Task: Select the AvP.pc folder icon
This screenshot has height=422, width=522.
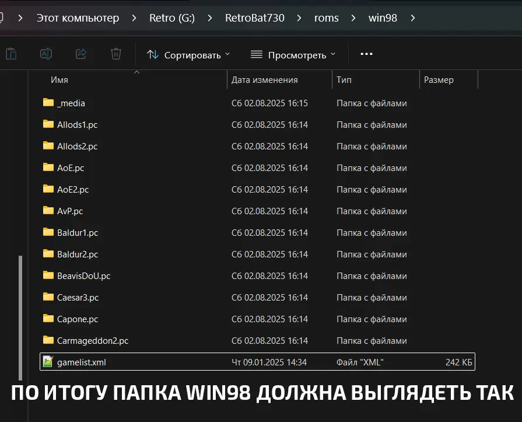Action: click(x=48, y=211)
